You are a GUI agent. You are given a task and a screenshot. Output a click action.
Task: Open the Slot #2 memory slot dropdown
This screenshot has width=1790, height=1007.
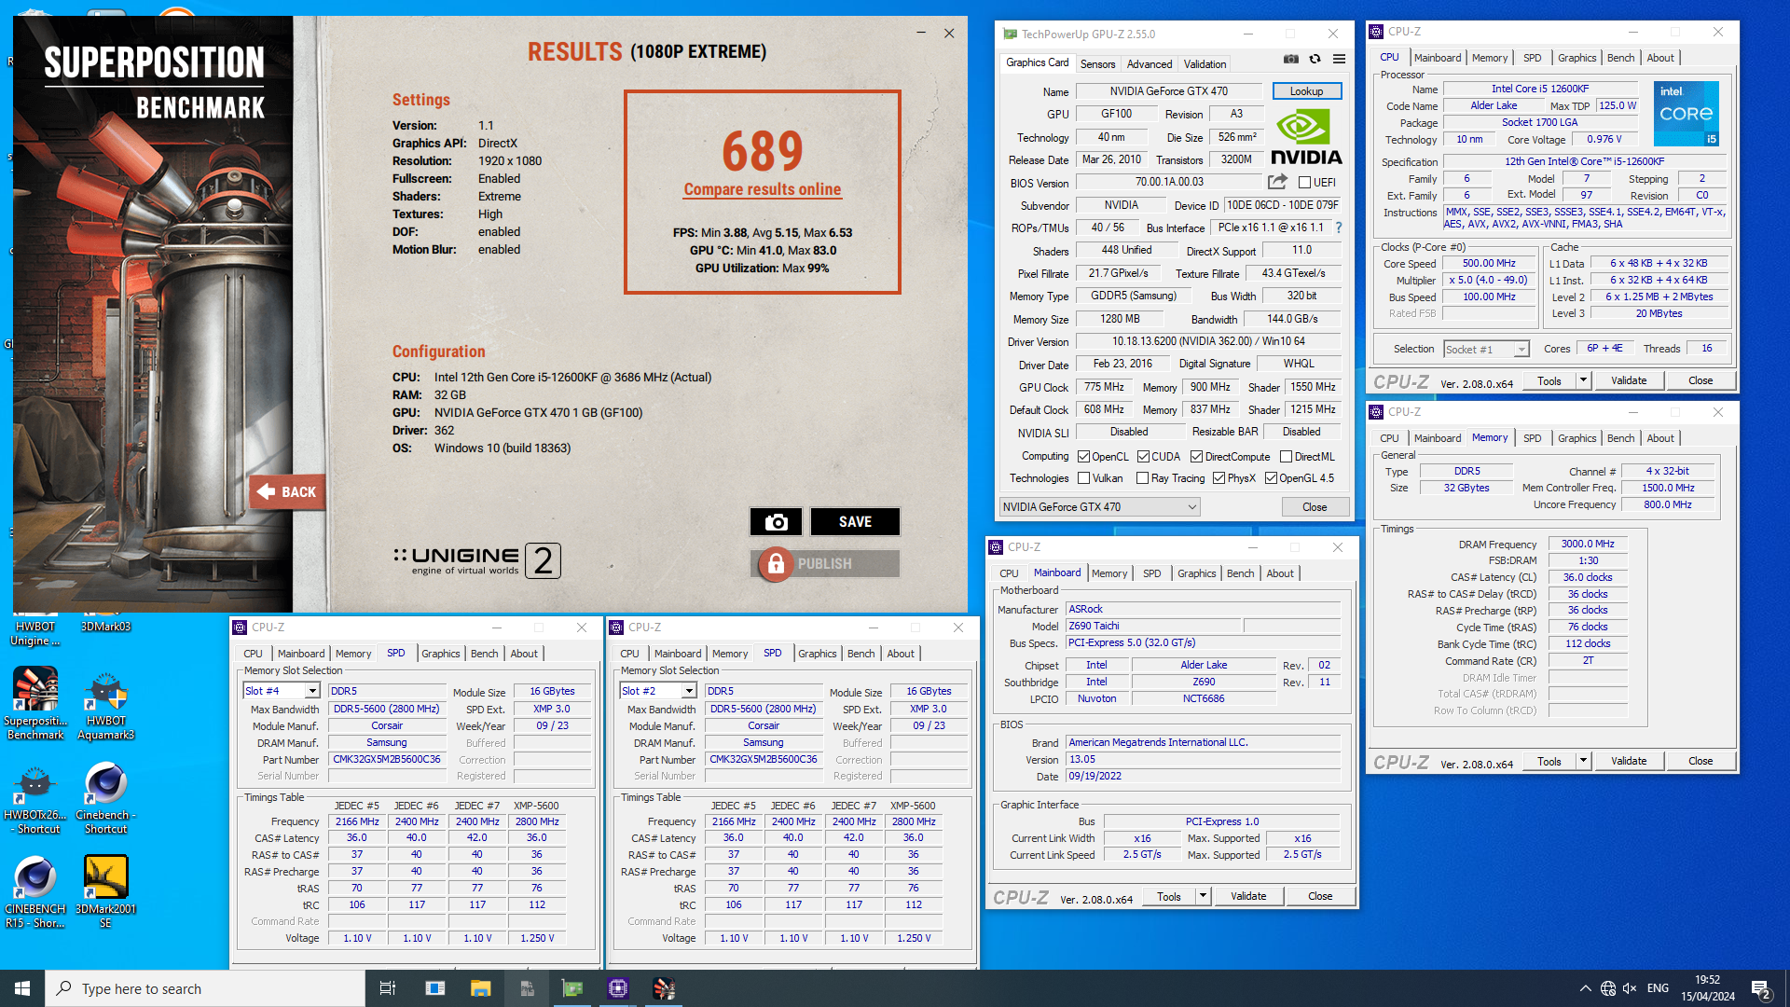pyautogui.click(x=688, y=691)
